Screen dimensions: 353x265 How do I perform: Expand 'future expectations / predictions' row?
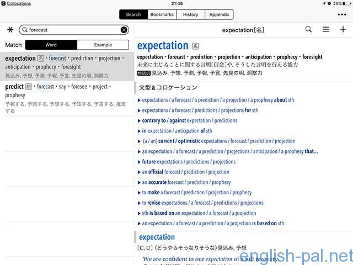coord(189,162)
